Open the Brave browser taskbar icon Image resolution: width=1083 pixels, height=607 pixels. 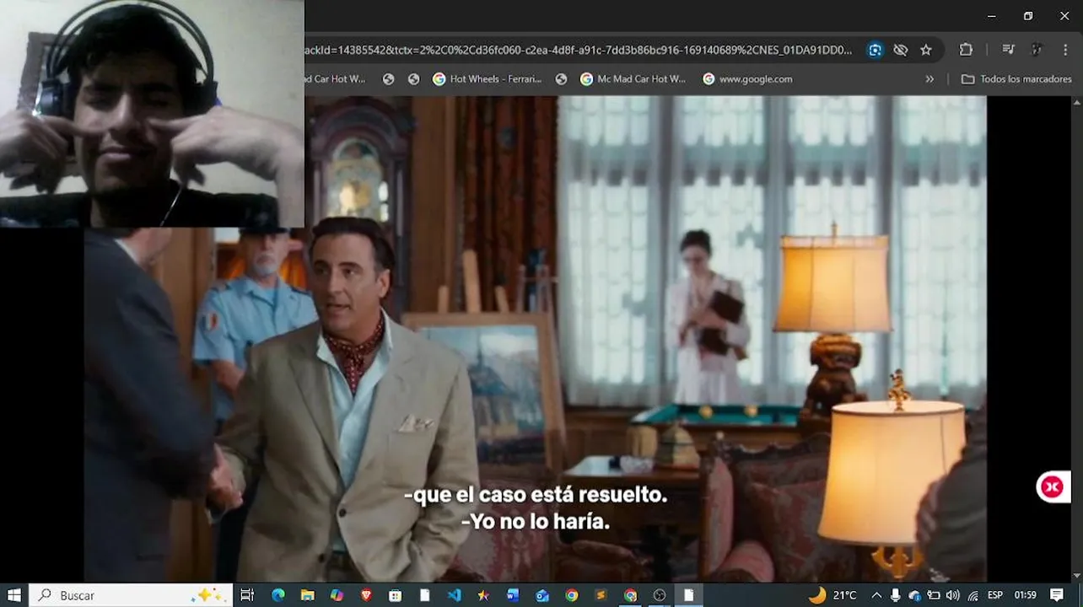point(365,595)
